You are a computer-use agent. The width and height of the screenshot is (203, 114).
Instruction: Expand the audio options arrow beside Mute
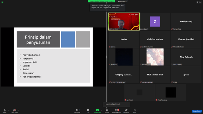coord(8,110)
